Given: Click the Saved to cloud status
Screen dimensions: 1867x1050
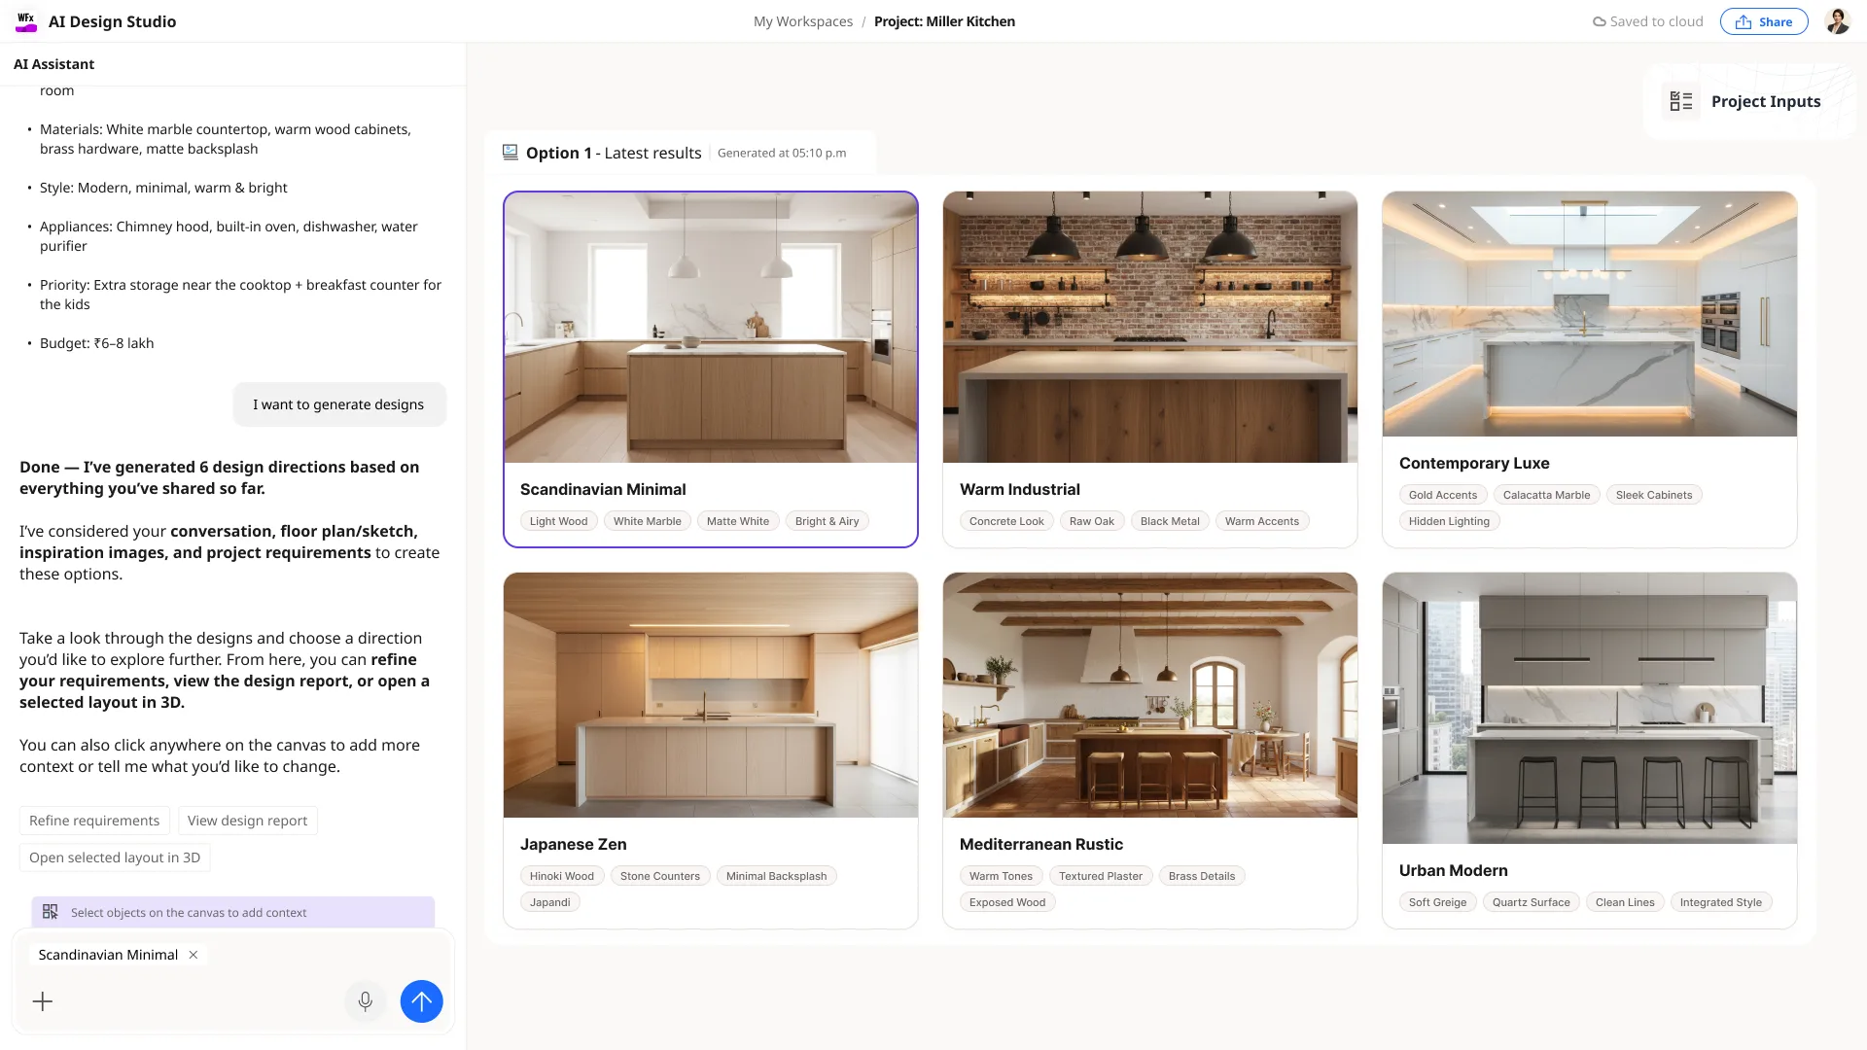Looking at the screenshot, I should [1648, 21].
